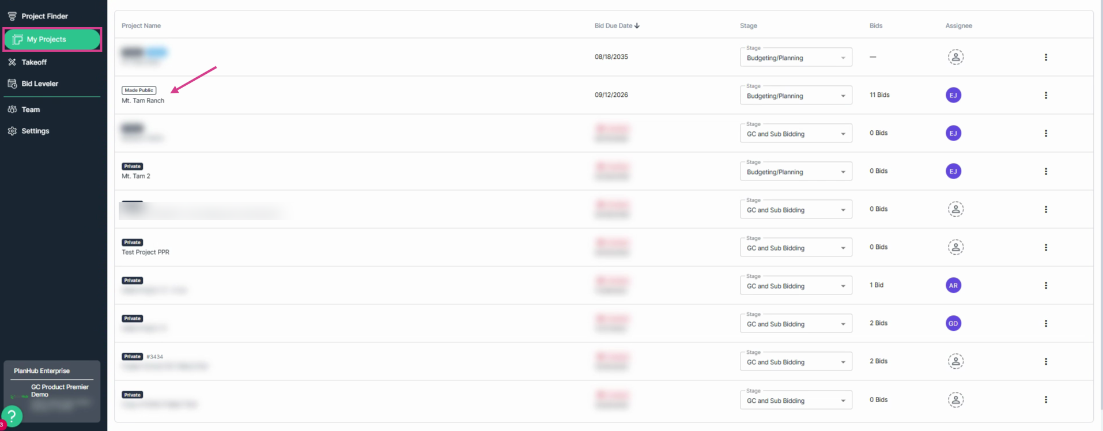Open Project Finder from the sidebar
The height and width of the screenshot is (431, 1103).
pos(38,16)
